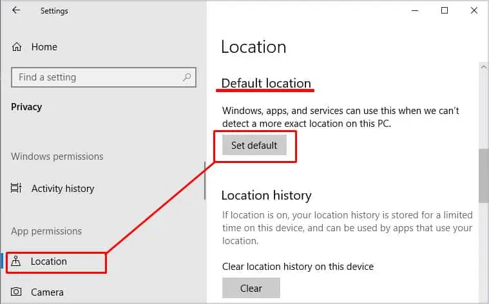Screen dimensions: 489x304
Task: Click the Set default button
Action: 254,145
